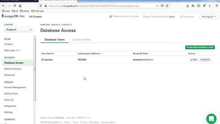The image size is (220, 124).
Task: Open the Status footer link
Action: click(x=67, y=122)
